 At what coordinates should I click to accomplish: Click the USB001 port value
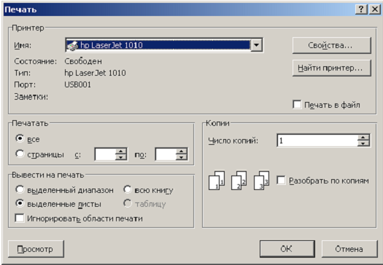[x=77, y=84]
